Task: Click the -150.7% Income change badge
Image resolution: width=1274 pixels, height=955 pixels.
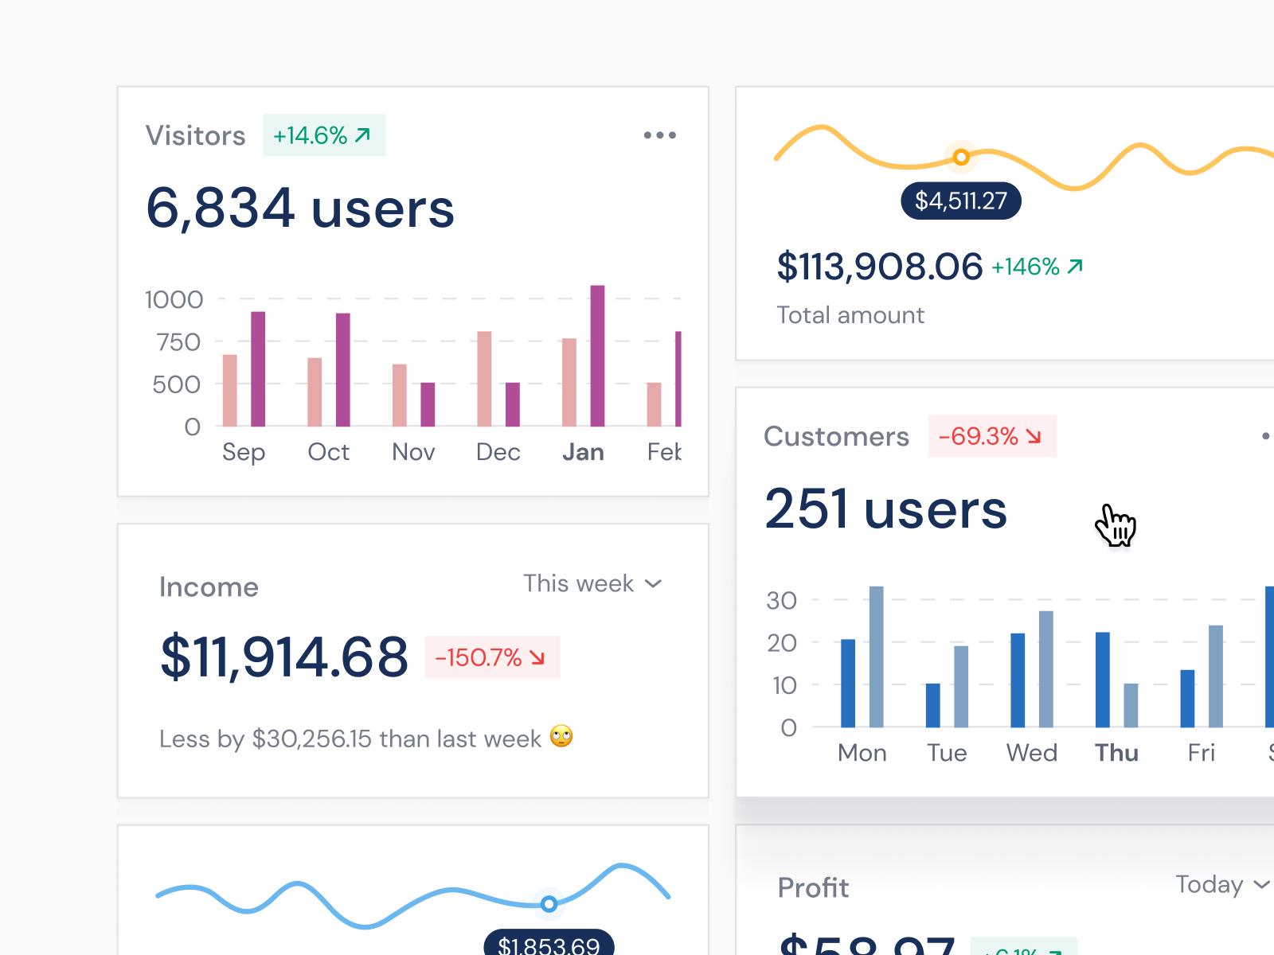Action: (492, 657)
